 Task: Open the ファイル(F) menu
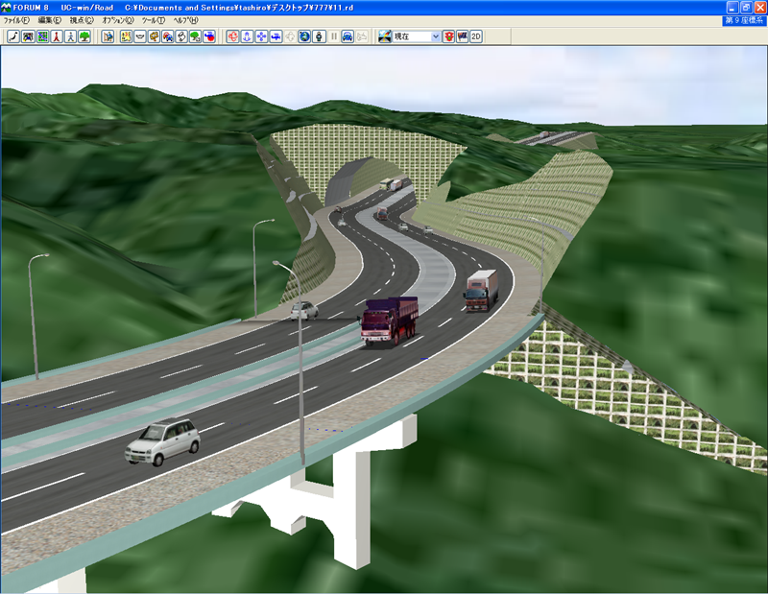pyautogui.click(x=16, y=20)
